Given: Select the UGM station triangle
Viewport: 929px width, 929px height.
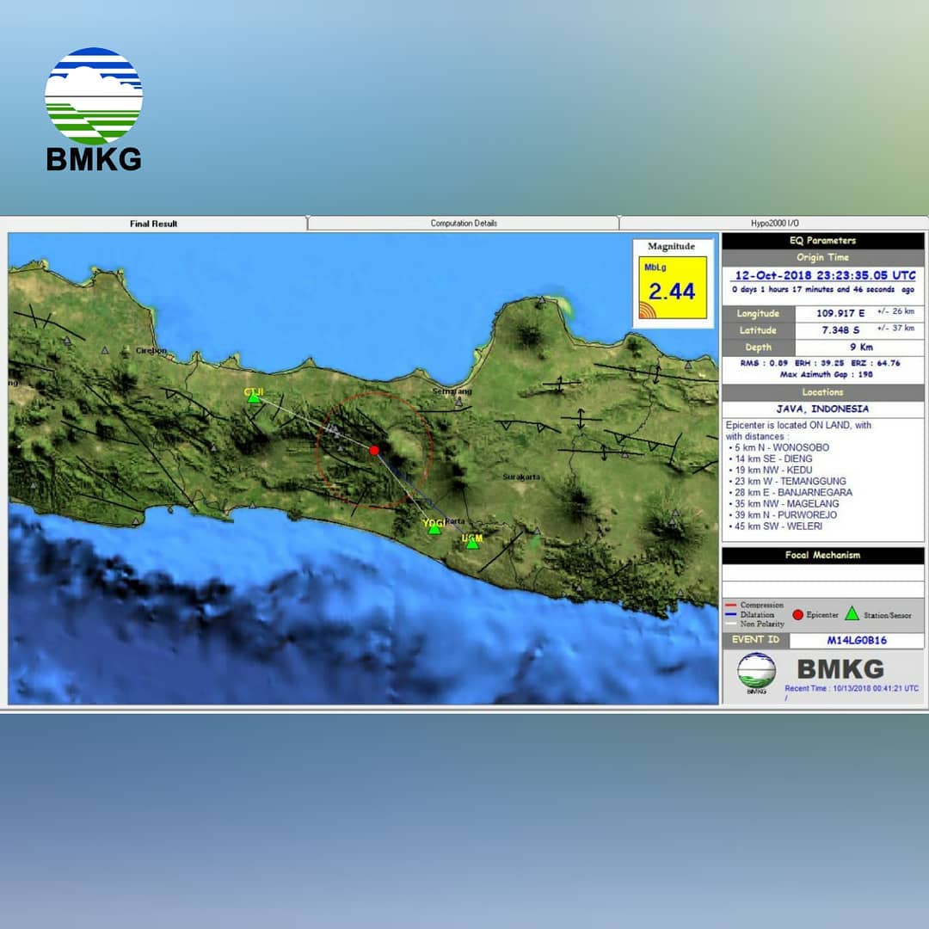Looking at the screenshot, I should (472, 544).
